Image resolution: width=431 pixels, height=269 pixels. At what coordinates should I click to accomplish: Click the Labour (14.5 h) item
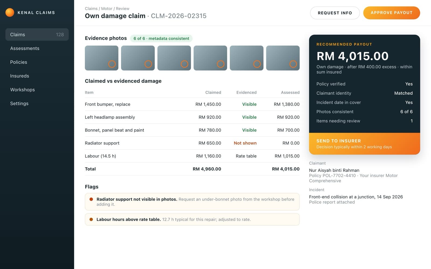[x=100, y=156]
